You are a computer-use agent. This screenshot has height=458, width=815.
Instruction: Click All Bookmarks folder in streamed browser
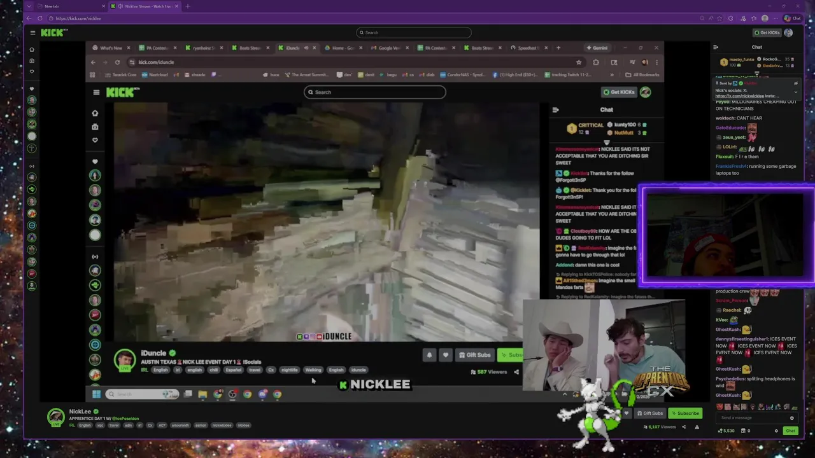point(642,74)
